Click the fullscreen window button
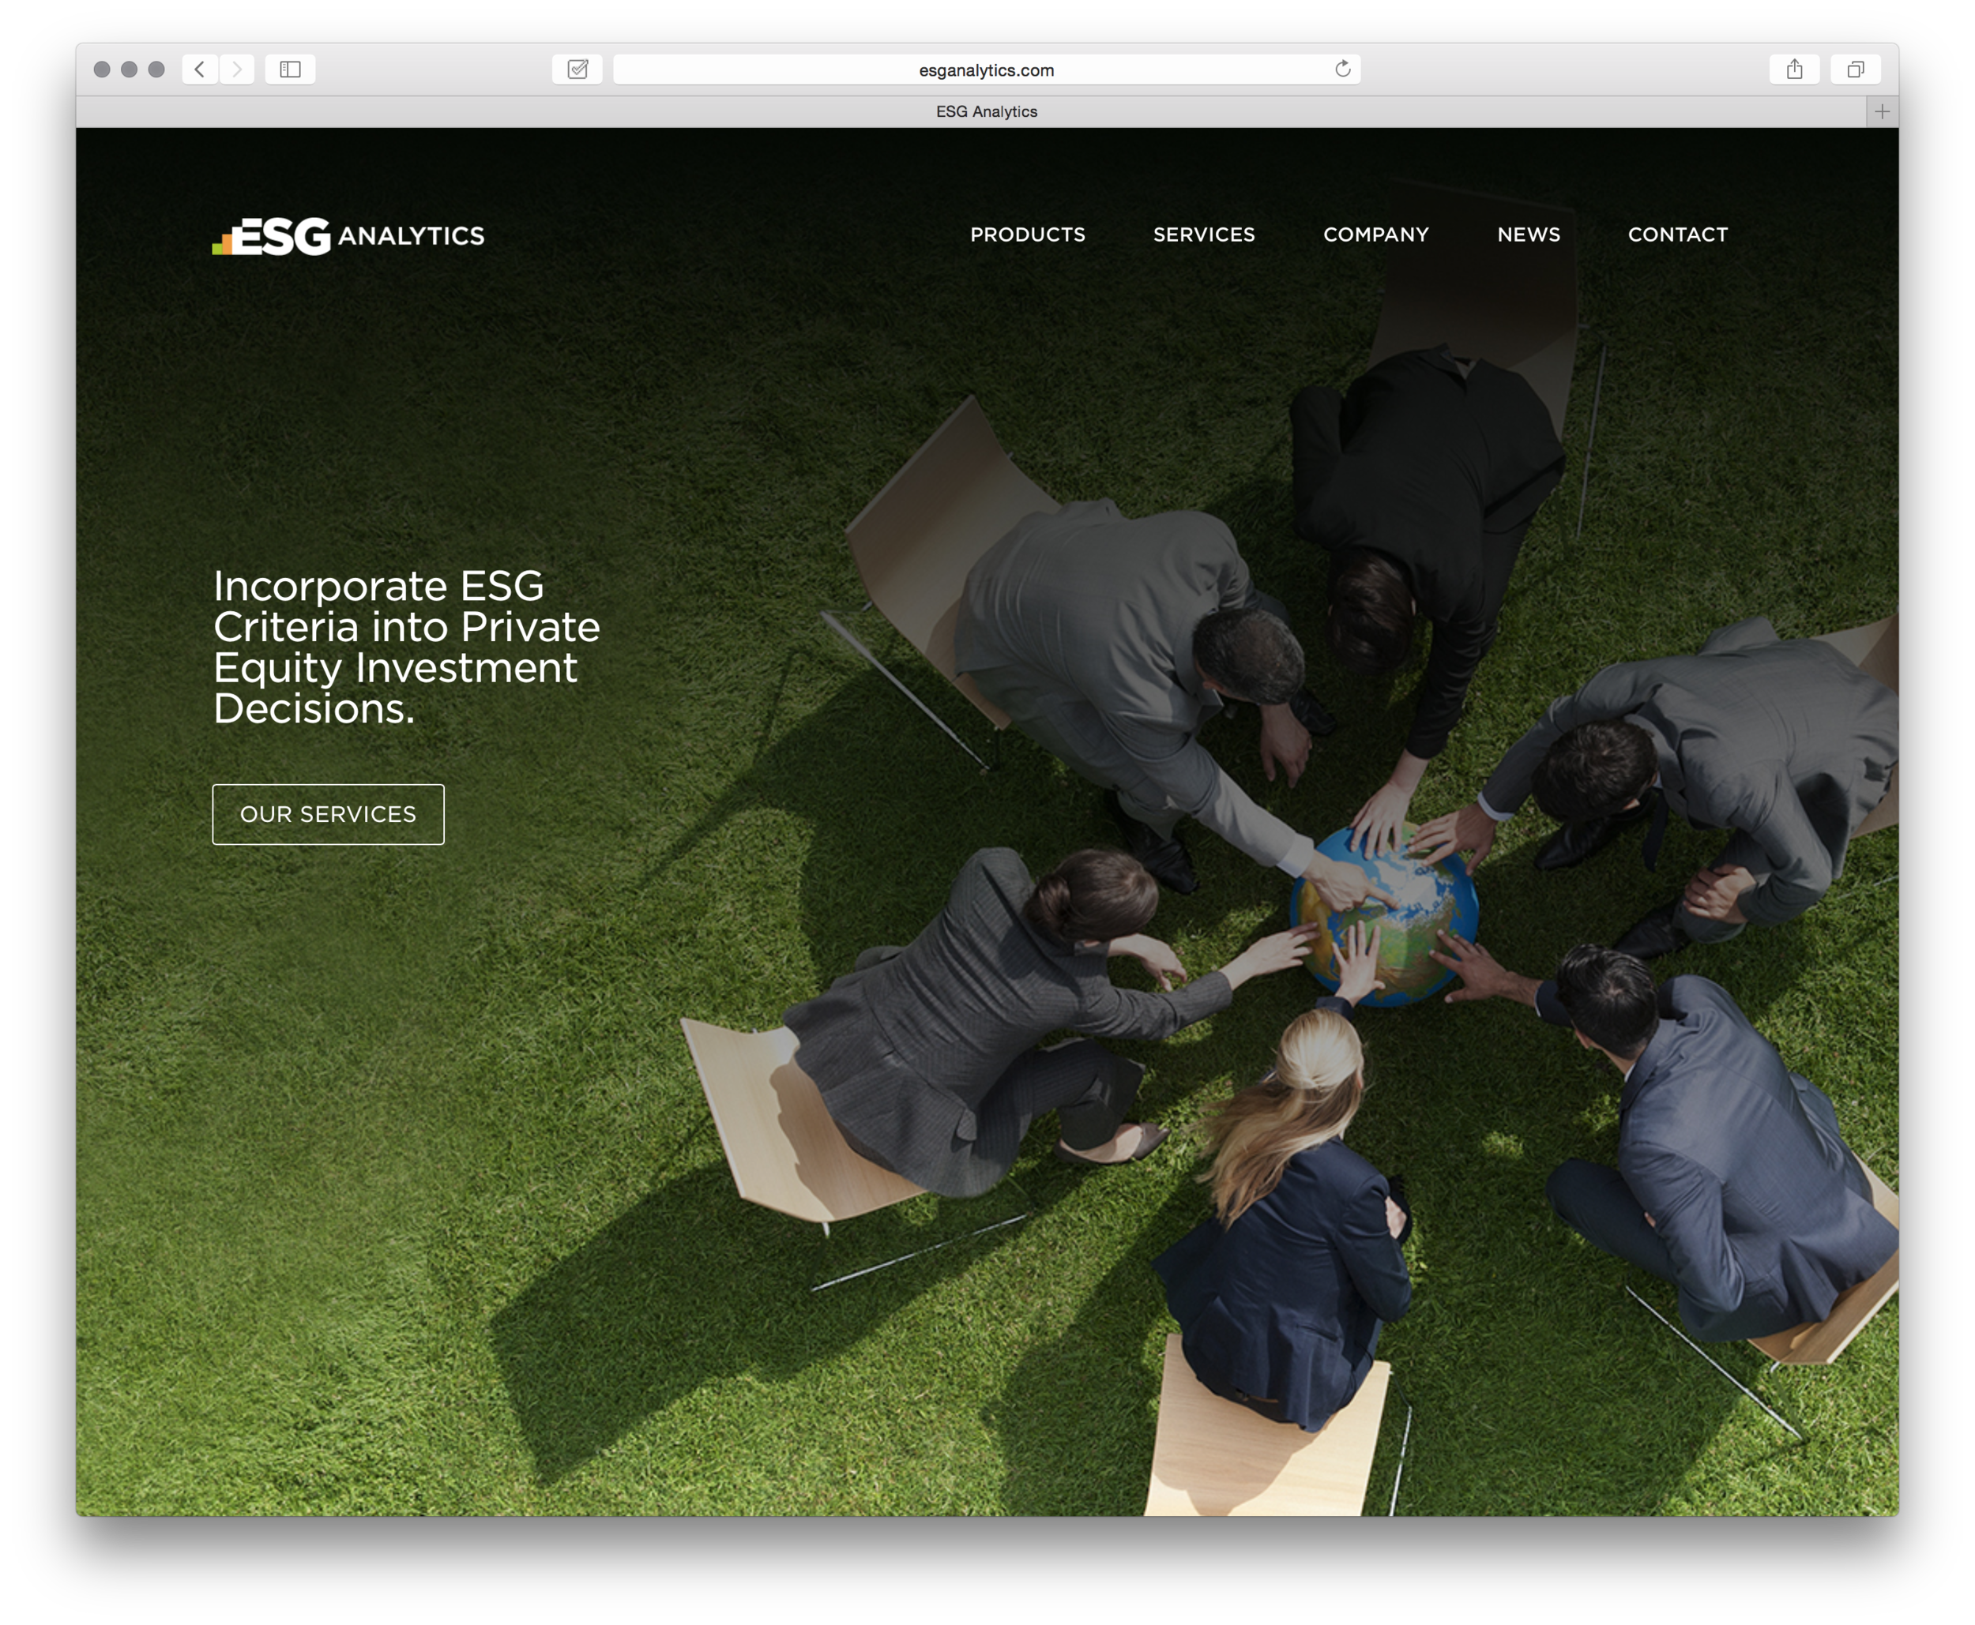This screenshot has width=1975, height=1625. (156, 69)
